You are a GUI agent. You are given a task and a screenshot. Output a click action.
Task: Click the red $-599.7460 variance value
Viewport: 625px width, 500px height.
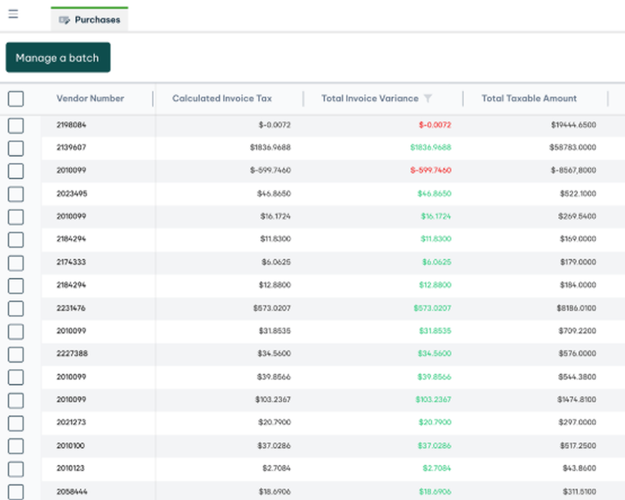(x=431, y=170)
